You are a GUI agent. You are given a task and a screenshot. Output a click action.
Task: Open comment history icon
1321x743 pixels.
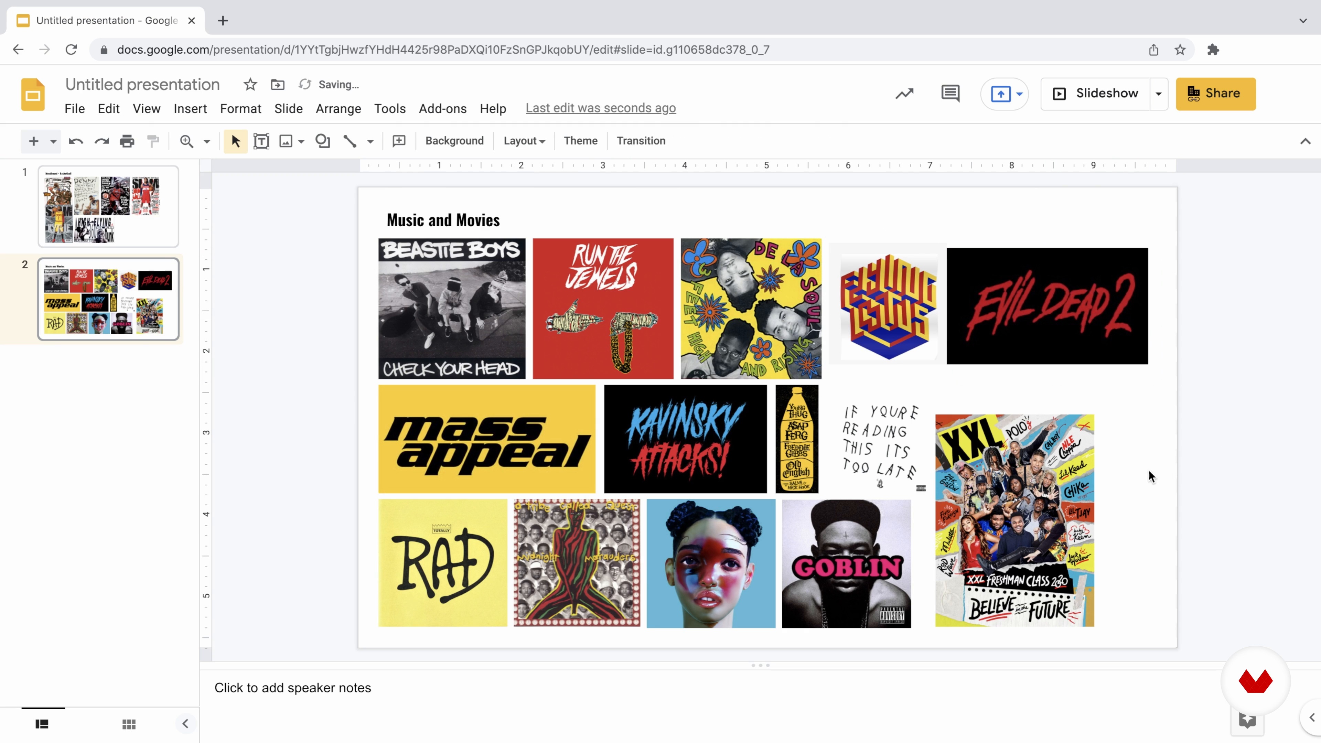pos(950,93)
